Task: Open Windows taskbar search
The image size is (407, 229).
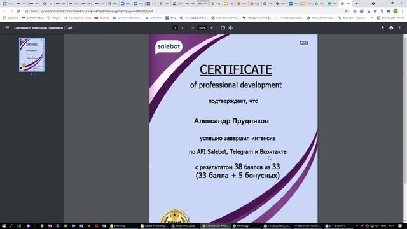Action: [11, 226]
